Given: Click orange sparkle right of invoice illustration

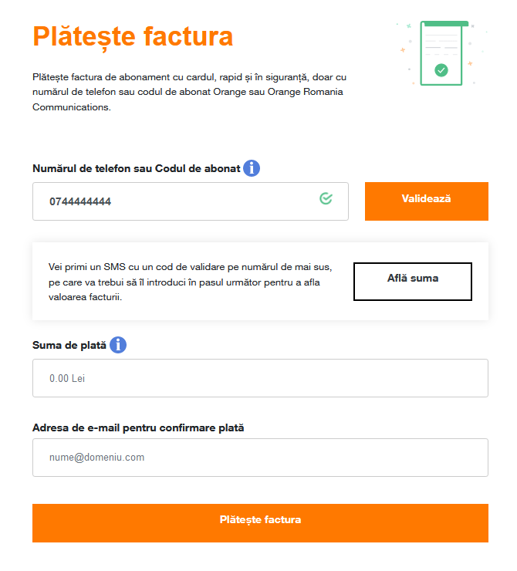Looking at the screenshot, I should 470,63.
